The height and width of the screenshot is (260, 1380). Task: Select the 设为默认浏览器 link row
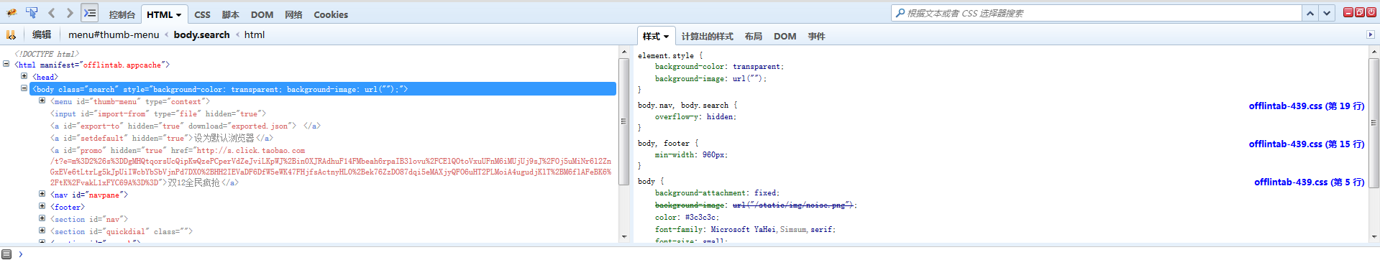click(161, 138)
